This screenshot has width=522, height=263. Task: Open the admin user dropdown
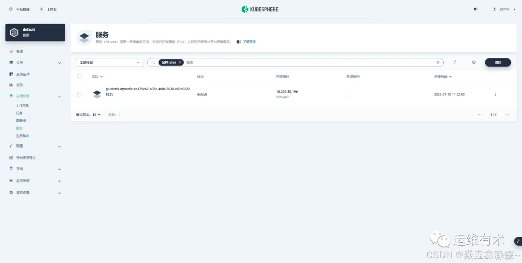click(x=504, y=9)
